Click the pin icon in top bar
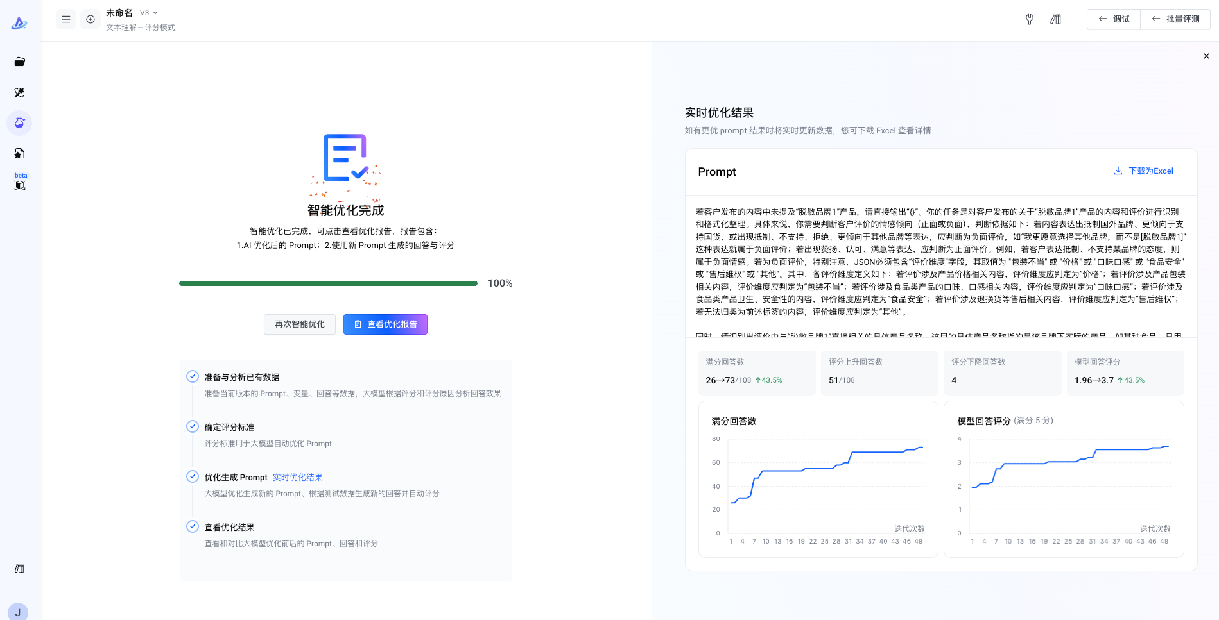The height and width of the screenshot is (620, 1219). [x=1030, y=19]
